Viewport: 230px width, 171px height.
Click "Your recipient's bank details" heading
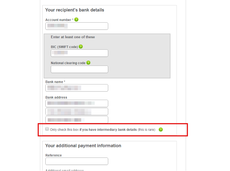(75, 10)
